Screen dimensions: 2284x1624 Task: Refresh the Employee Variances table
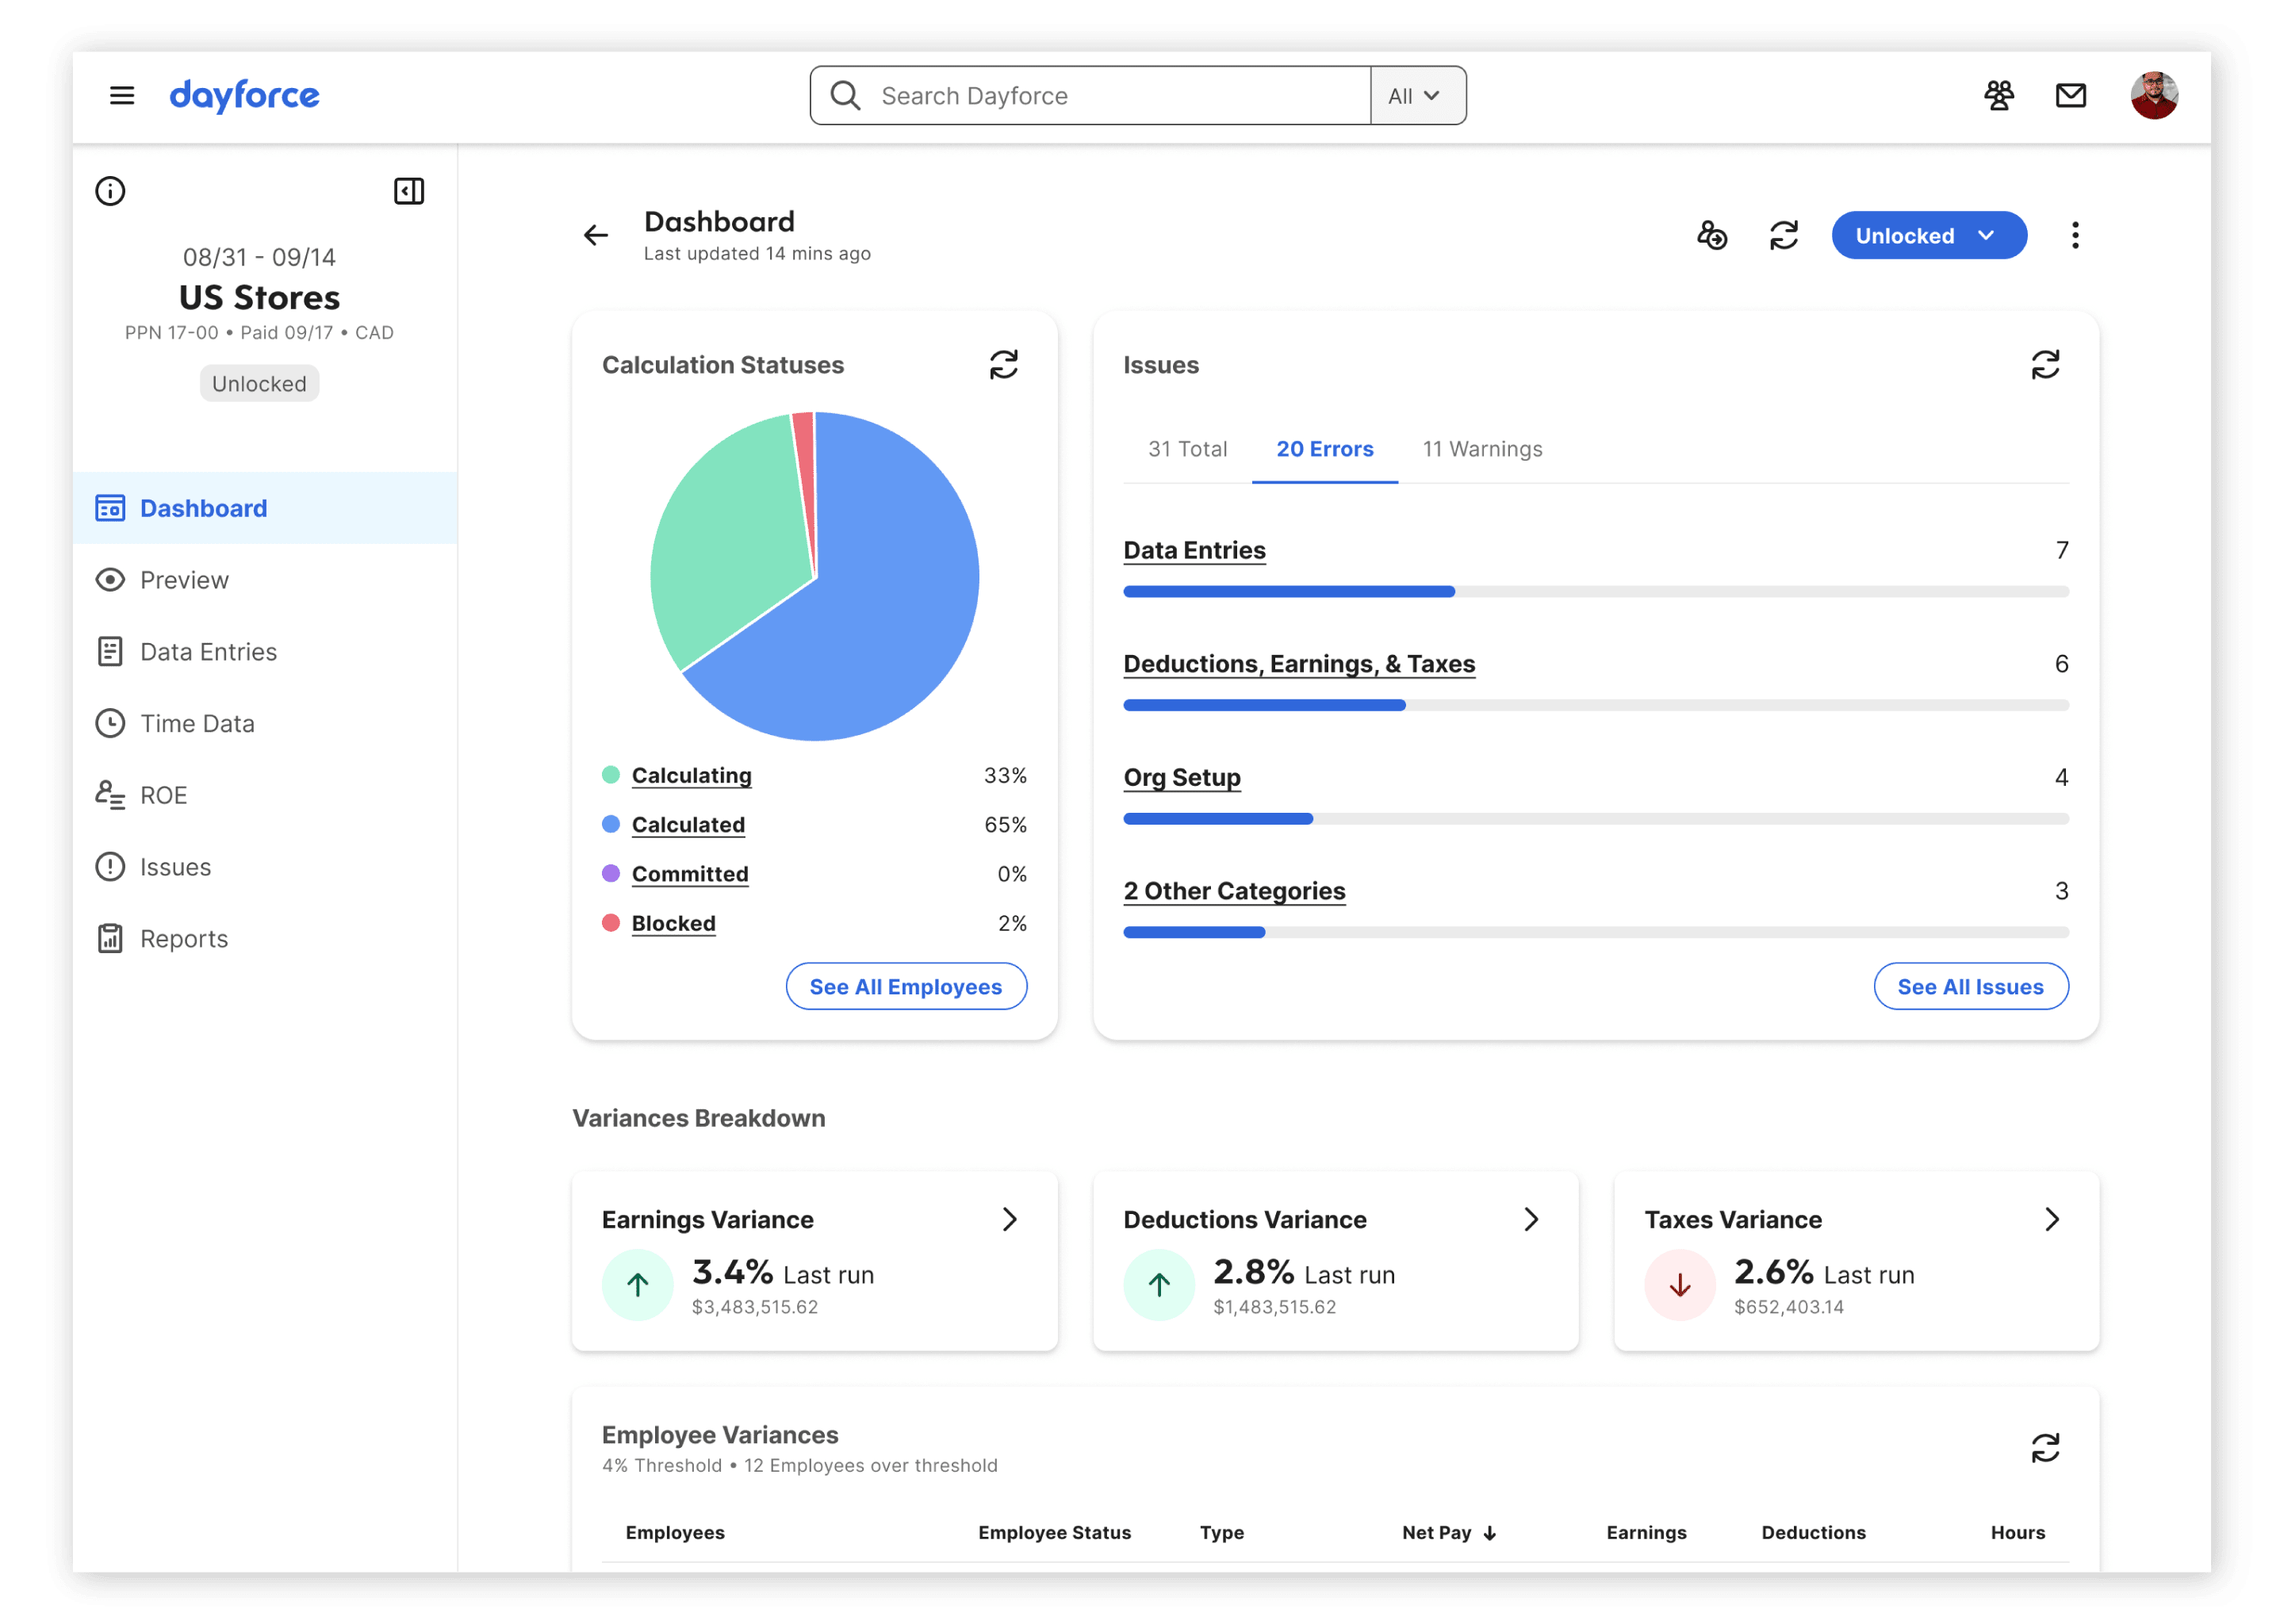pos(2046,1447)
